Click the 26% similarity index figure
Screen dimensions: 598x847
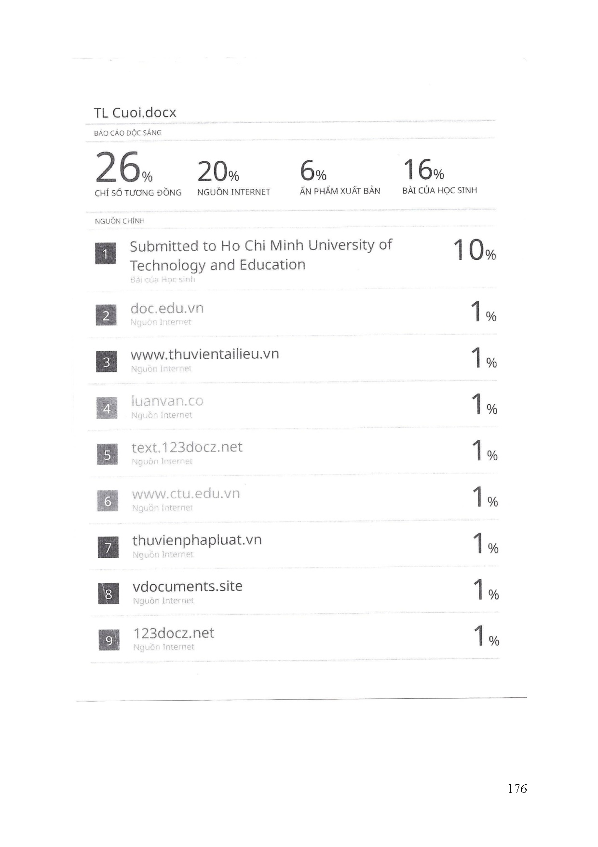(x=123, y=168)
